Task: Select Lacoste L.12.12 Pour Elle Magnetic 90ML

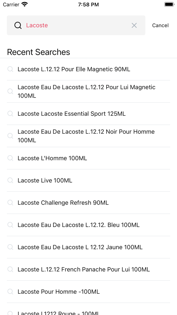Action: coord(74,69)
